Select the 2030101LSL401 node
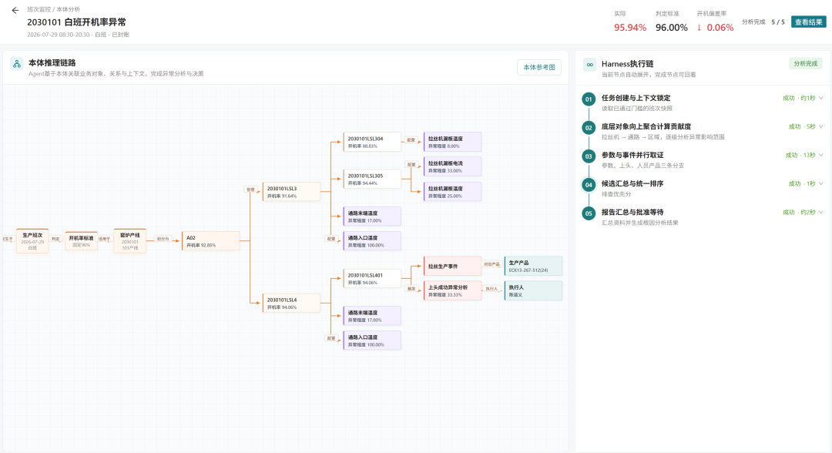This screenshot has width=832, height=453. 372,278
